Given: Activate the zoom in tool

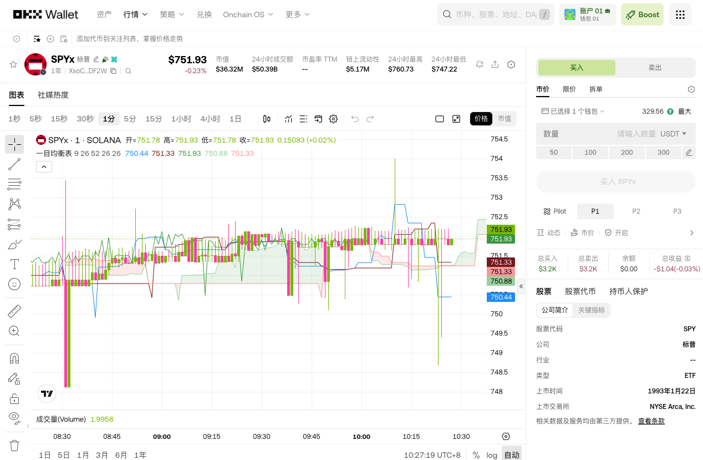Looking at the screenshot, I should [x=14, y=331].
